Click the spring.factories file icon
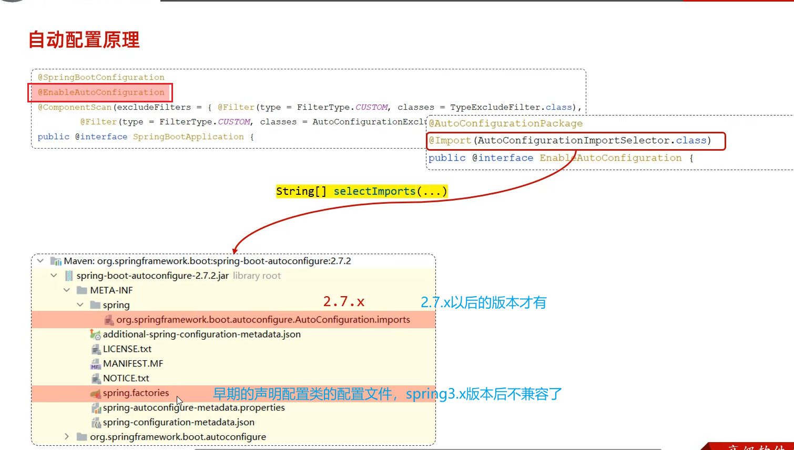The width and height of the screenshot is (794, 450). pyautogui.click(x=95, y=393)
